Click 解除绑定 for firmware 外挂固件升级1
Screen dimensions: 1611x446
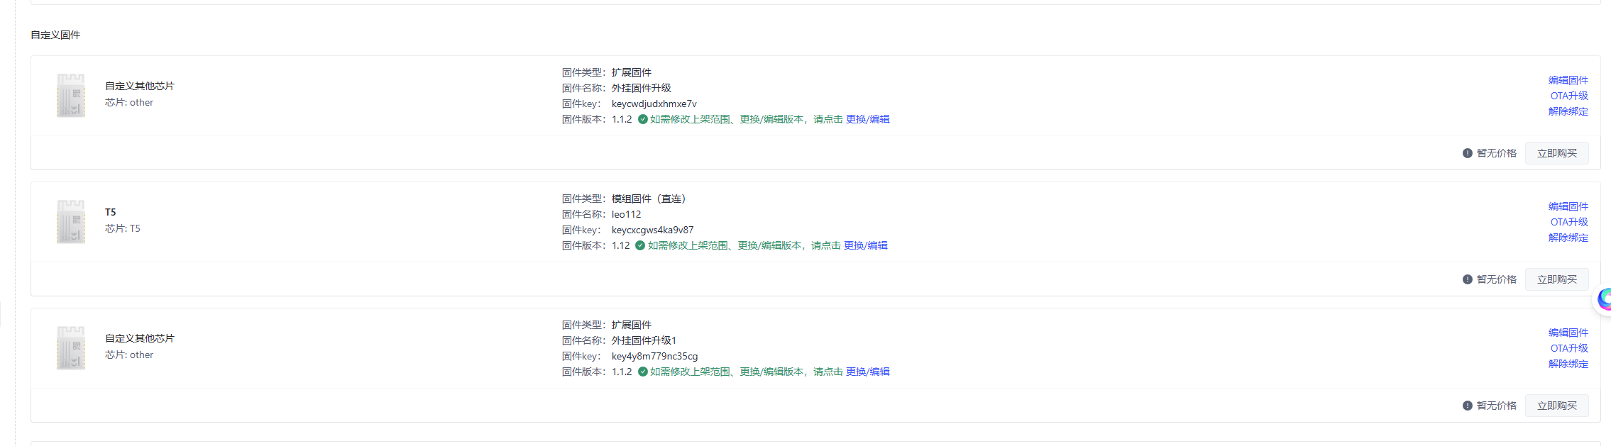tap(1568, 364)
